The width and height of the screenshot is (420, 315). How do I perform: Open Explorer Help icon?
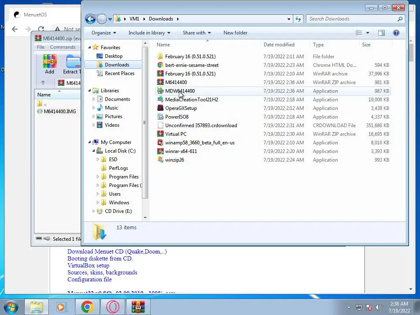point(396,33)
